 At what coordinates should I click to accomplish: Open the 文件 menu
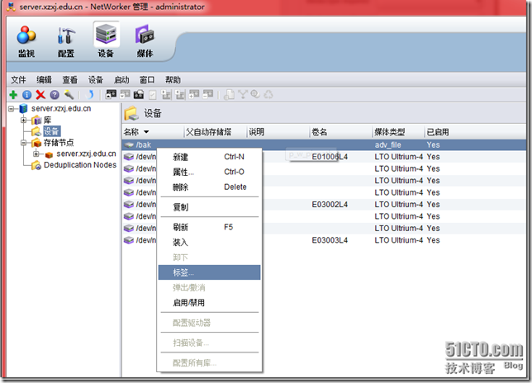(18, 79)
